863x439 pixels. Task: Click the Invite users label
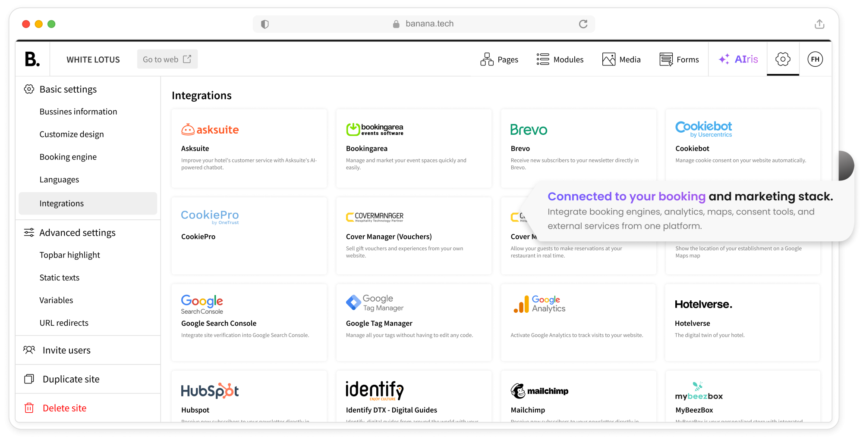click(x=66, y=350)
